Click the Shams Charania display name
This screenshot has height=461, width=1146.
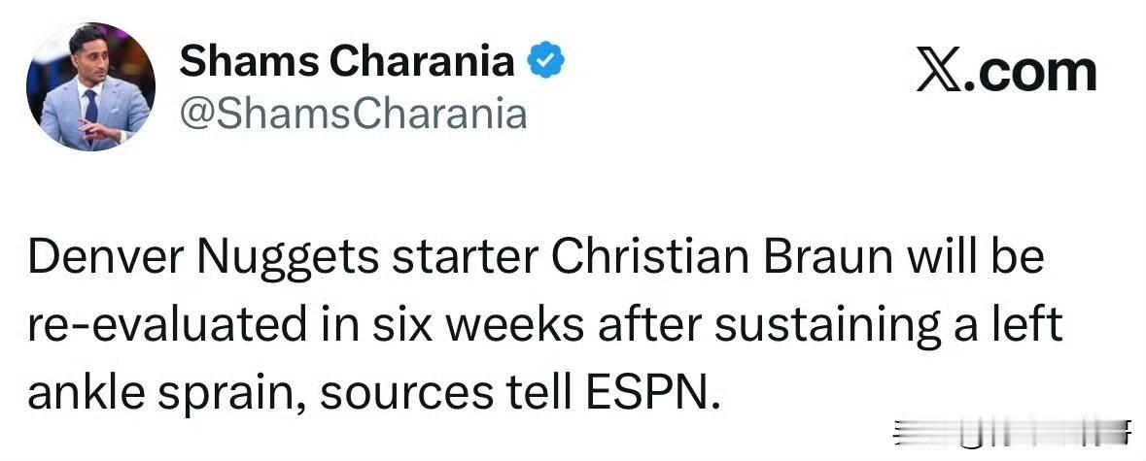click(x=346, y=63)
